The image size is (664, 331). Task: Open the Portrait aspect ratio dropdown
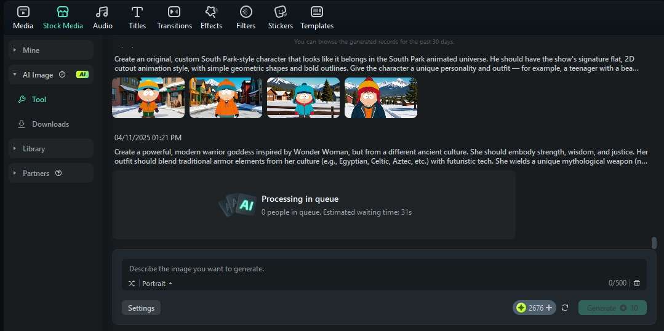[157, 284]
